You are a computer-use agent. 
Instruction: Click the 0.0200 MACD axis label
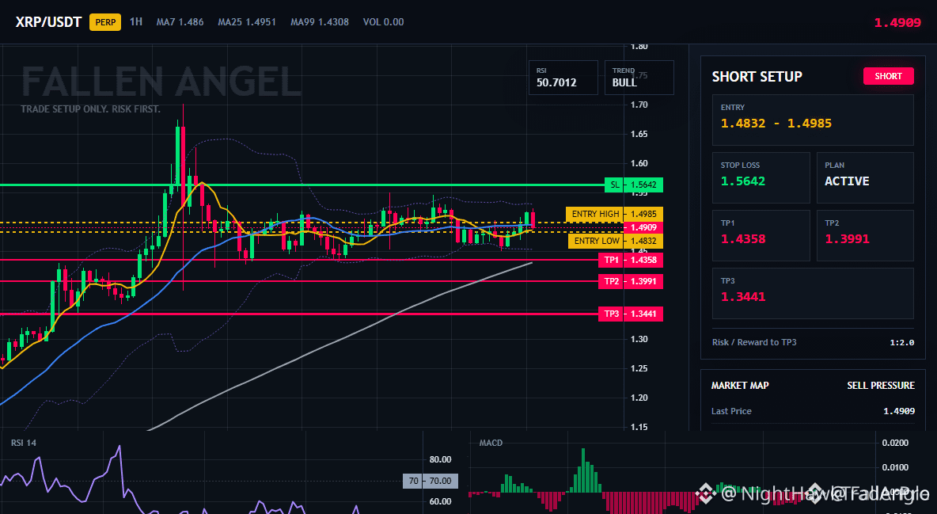pyautogui.click(x=895, y=443)
